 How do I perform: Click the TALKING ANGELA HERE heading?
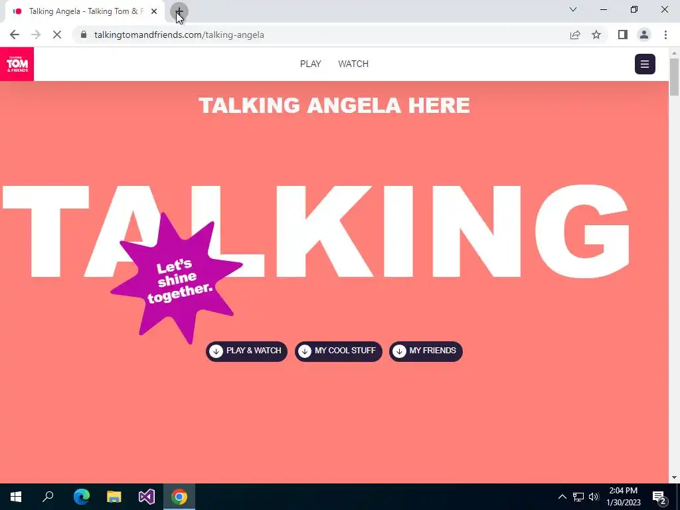point(335,106)
